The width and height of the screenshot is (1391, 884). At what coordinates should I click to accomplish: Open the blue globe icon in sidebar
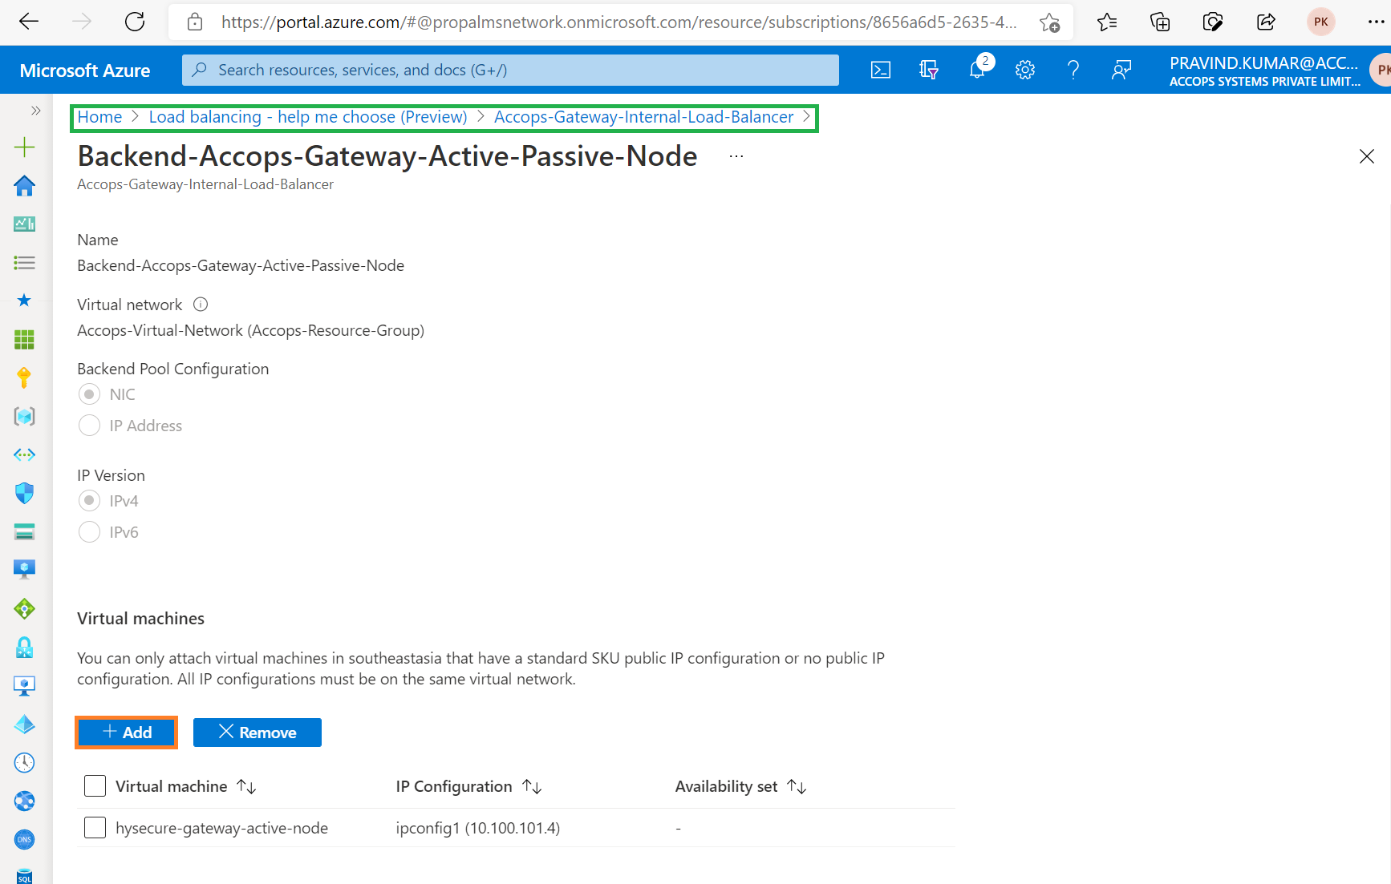[25, 801]
